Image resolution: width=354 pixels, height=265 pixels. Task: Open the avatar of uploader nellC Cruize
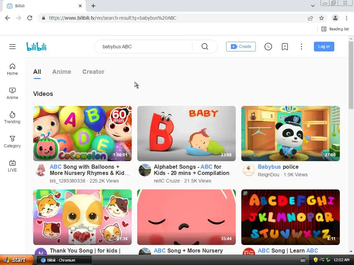point(145,170)
